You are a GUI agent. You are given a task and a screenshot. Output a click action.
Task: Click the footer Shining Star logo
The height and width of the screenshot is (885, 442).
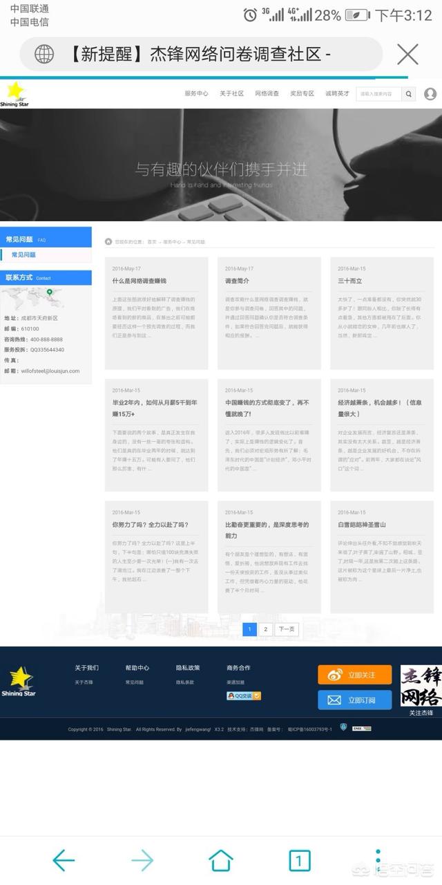18,681
